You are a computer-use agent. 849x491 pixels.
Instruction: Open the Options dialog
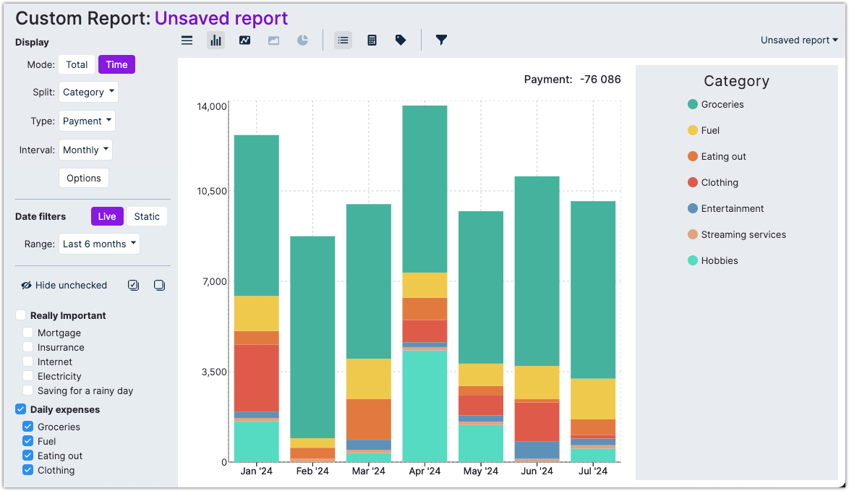(x=83, y=178)
